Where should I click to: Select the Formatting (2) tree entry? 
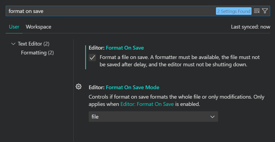click(37, 53)
